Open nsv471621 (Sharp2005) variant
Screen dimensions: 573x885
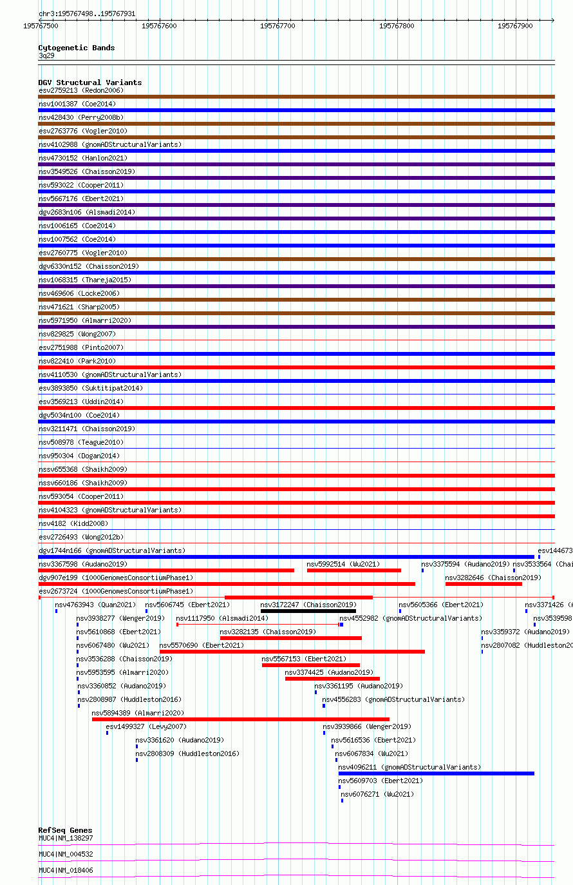[79, 307]
